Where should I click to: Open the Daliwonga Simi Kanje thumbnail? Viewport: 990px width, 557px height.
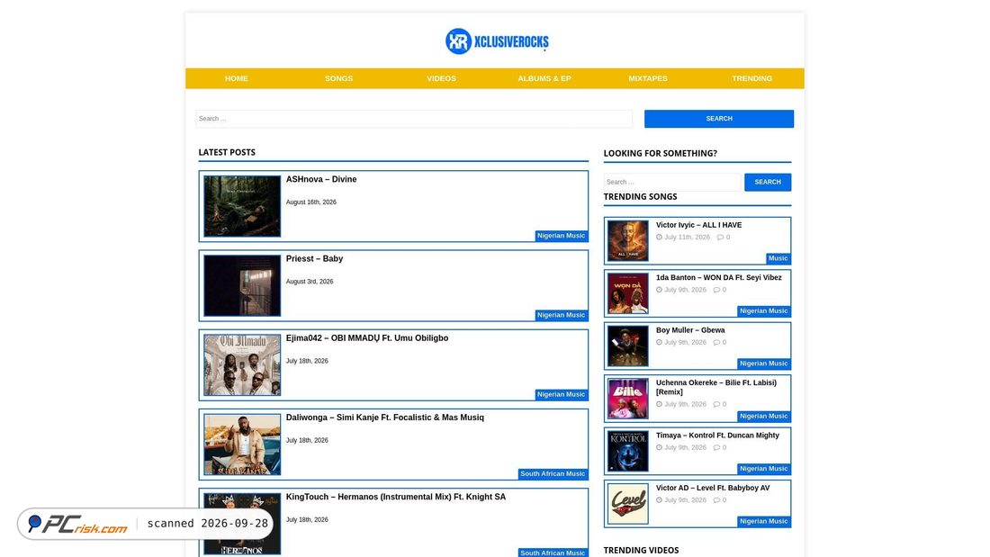242,444
